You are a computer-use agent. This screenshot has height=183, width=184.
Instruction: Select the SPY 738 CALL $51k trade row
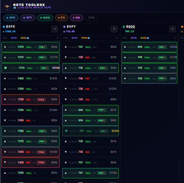point(91,141)
